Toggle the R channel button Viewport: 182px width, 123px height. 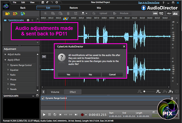pos(44,57)
